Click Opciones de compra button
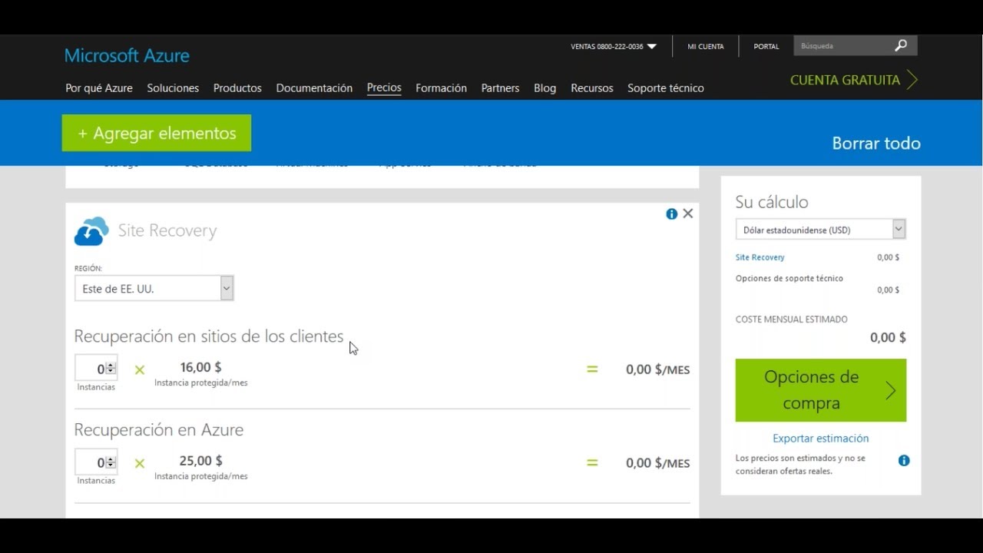This screenshot has height=553, width=983. 821,390
